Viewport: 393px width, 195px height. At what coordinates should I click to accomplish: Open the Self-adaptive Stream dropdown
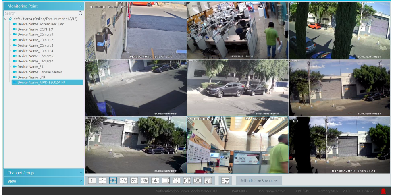tap(259, 180)
